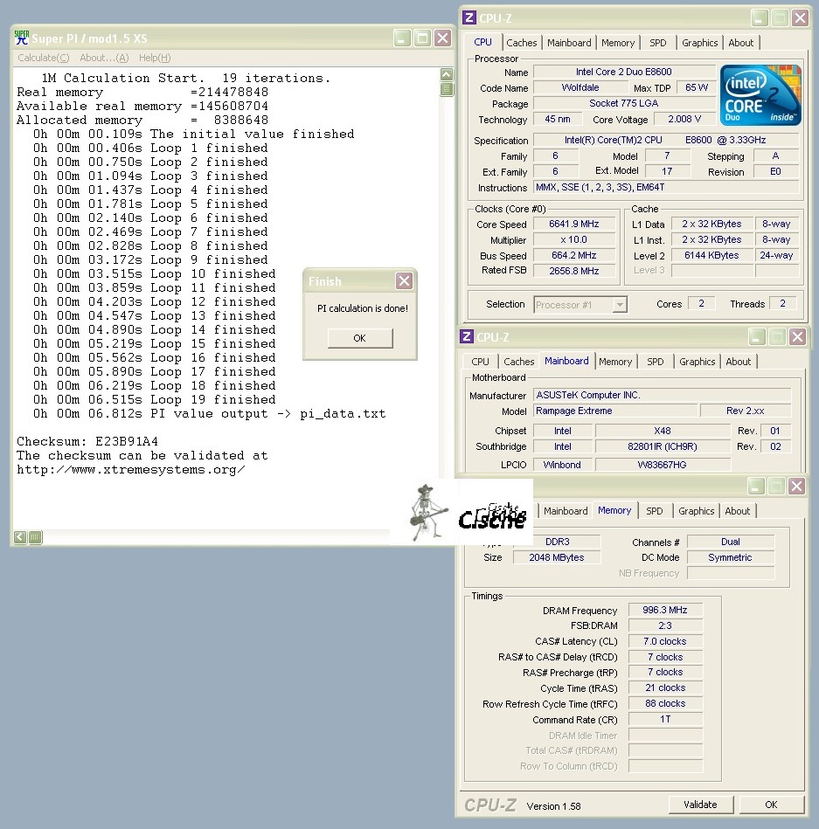Click the scroll up arrow in Super PI
819x829 pixels.
[447, 74]
